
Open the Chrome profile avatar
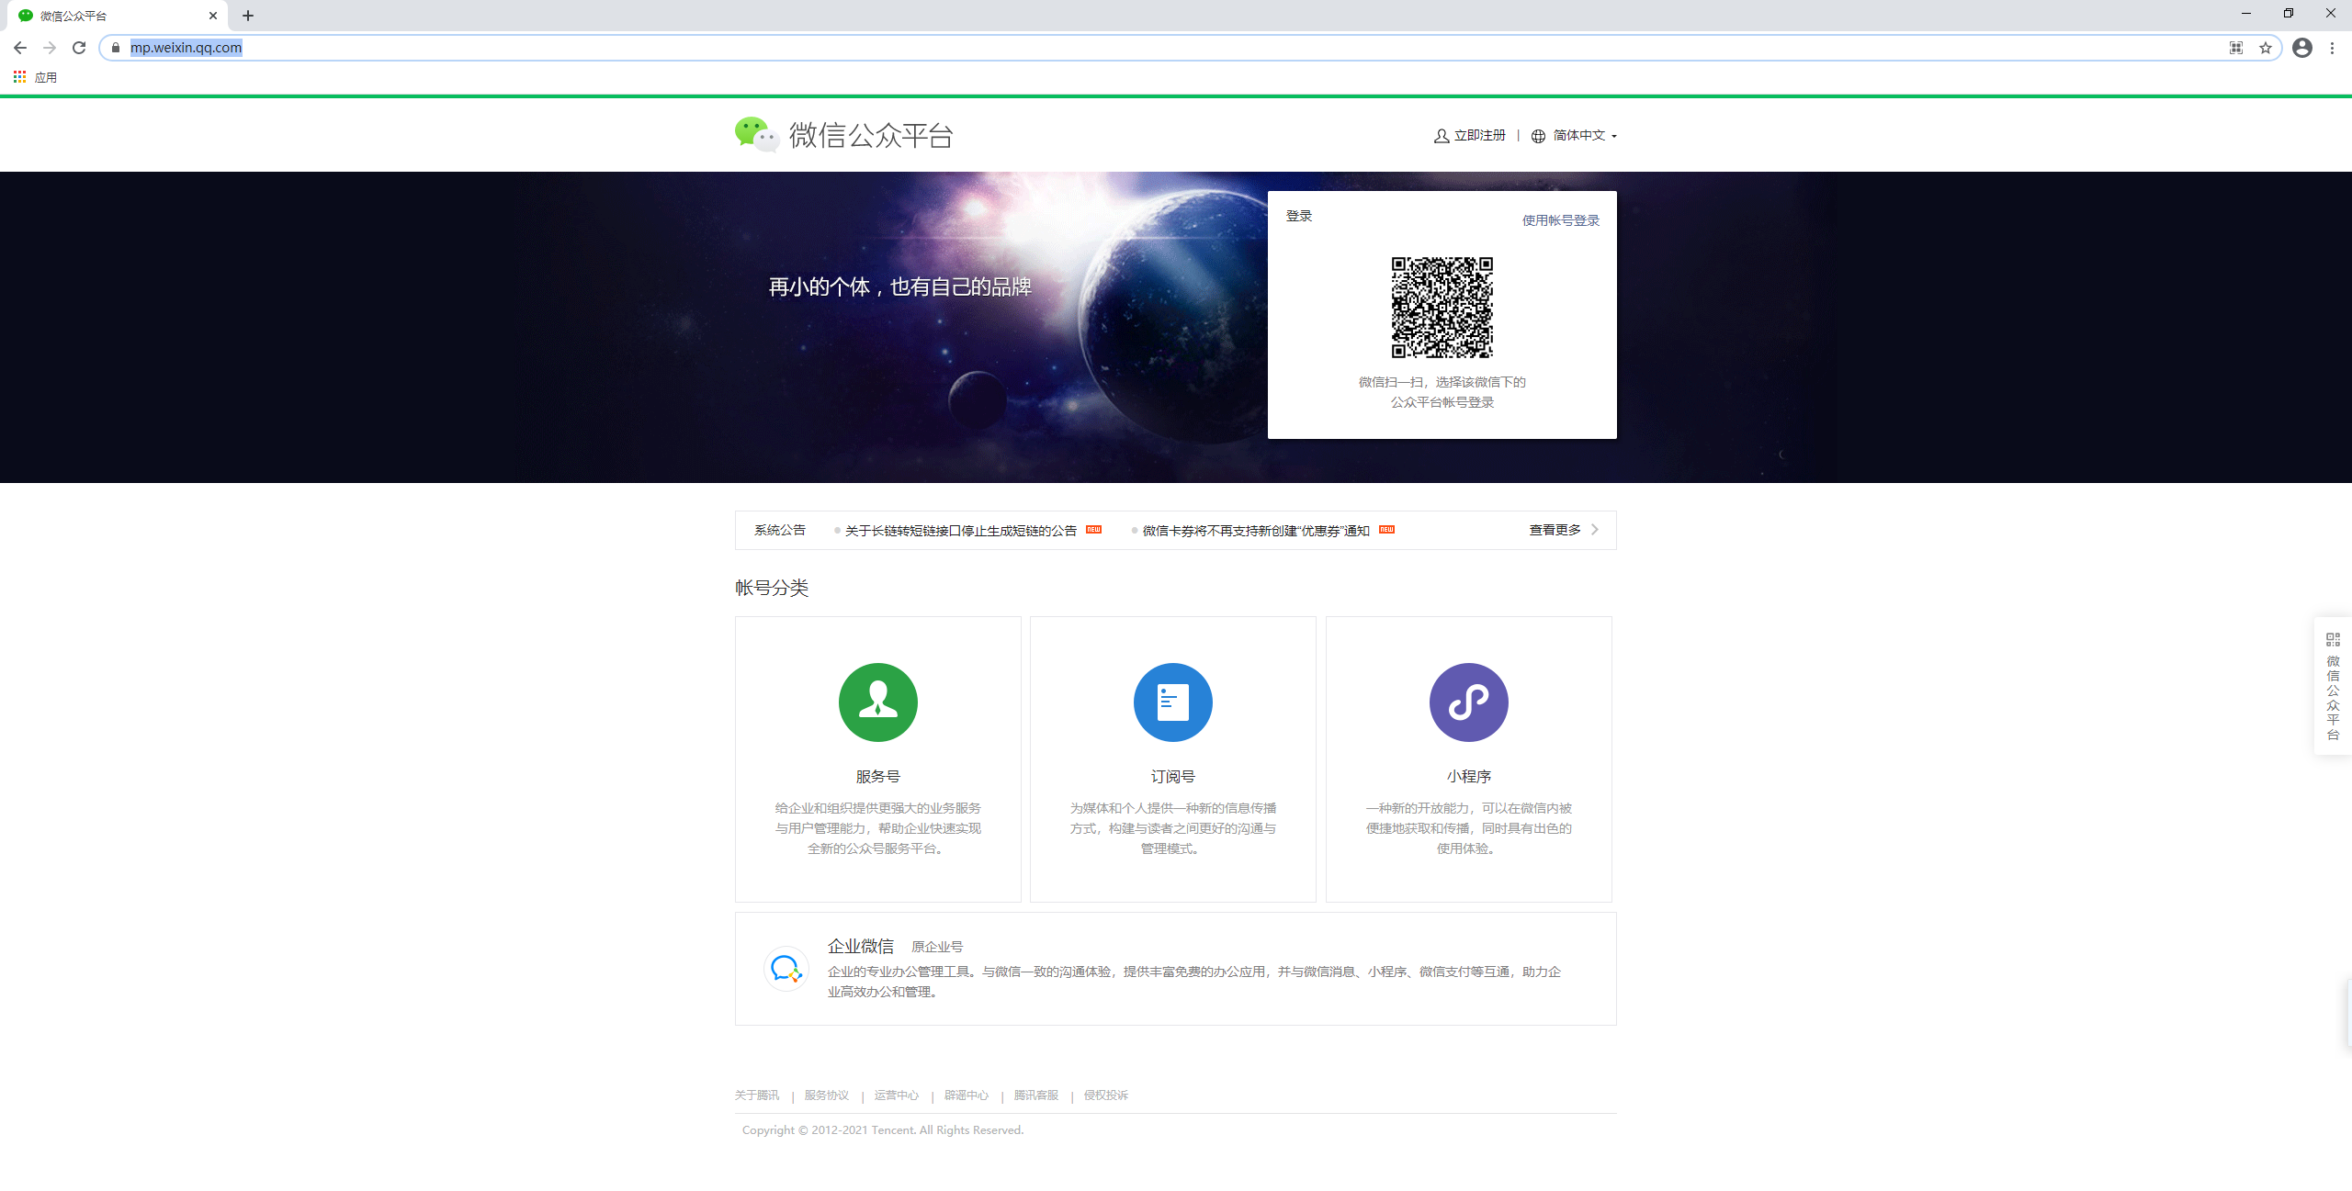click(x=2302, y=48)
